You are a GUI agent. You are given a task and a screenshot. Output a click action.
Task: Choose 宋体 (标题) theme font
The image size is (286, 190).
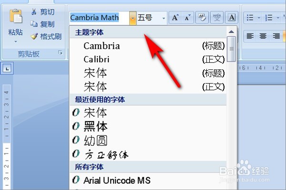[x=148, y=73]
